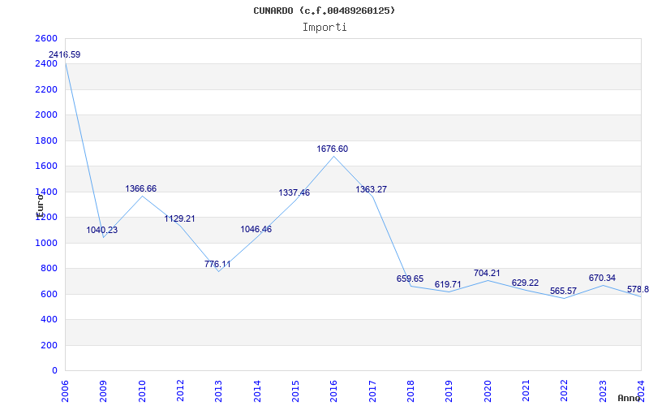Screen dimensions: 649x406
Task: Click the 600 y-axis tick label
Action: point(49,294)
